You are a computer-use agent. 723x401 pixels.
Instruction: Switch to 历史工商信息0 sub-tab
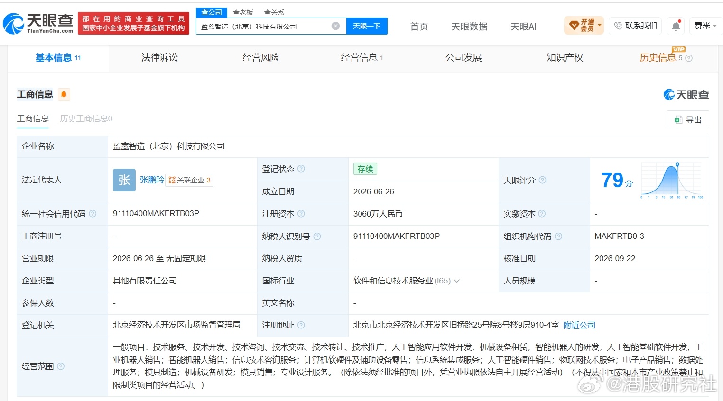click(86, 118)
